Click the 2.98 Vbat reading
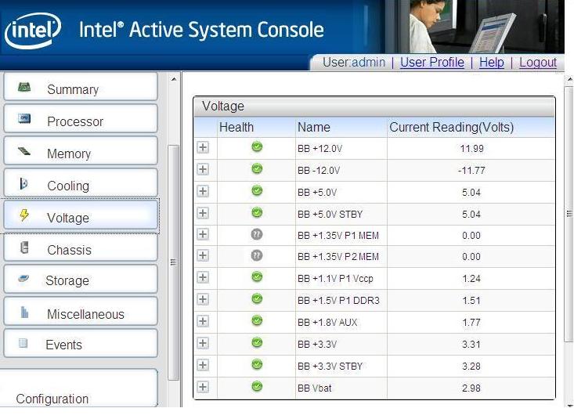 471,388
